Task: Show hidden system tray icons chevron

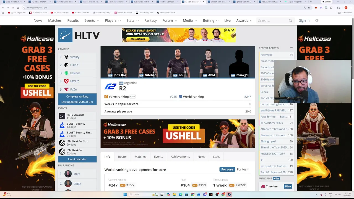Action: point(317,195)
